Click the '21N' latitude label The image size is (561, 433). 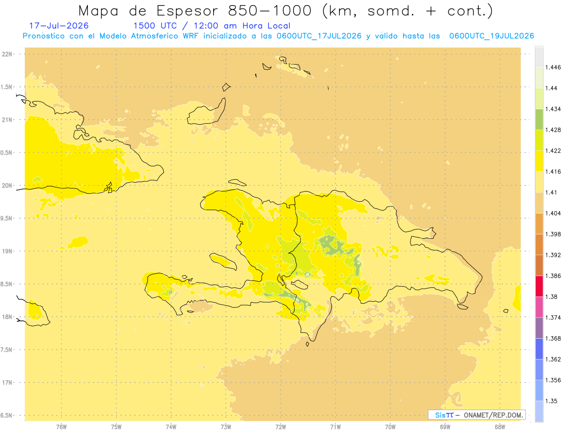[7, 120]
